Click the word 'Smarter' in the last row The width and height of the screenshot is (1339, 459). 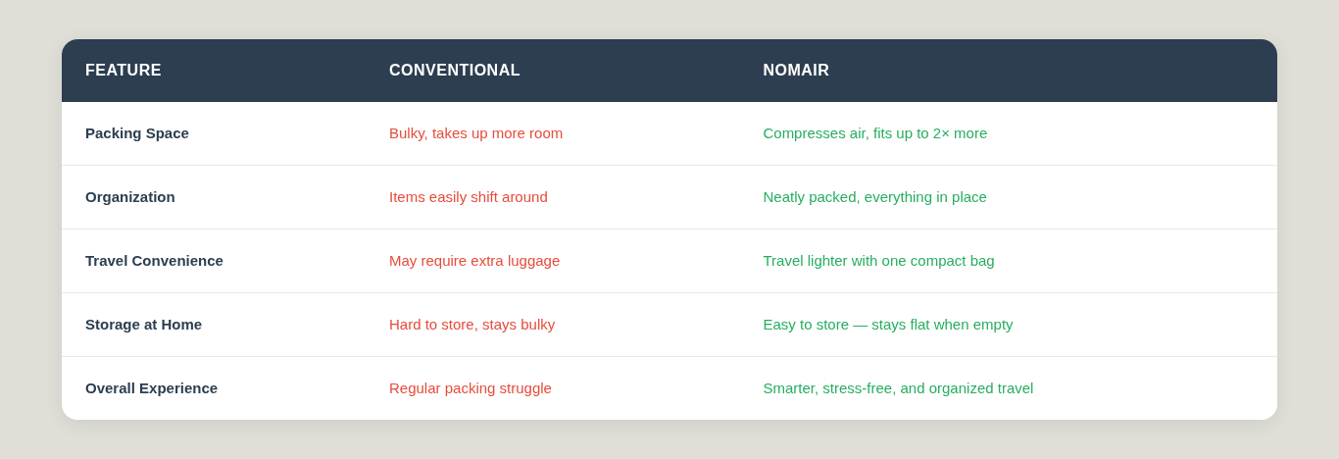(x=790, y=388)
